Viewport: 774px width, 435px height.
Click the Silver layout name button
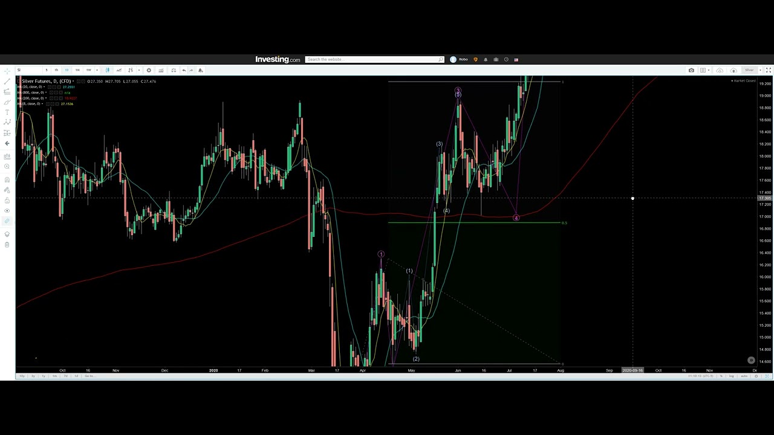click(x=749, y=70)
